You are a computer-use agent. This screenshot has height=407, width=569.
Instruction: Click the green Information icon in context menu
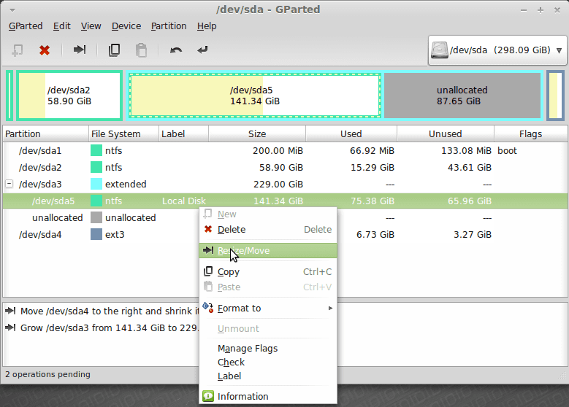208,396
